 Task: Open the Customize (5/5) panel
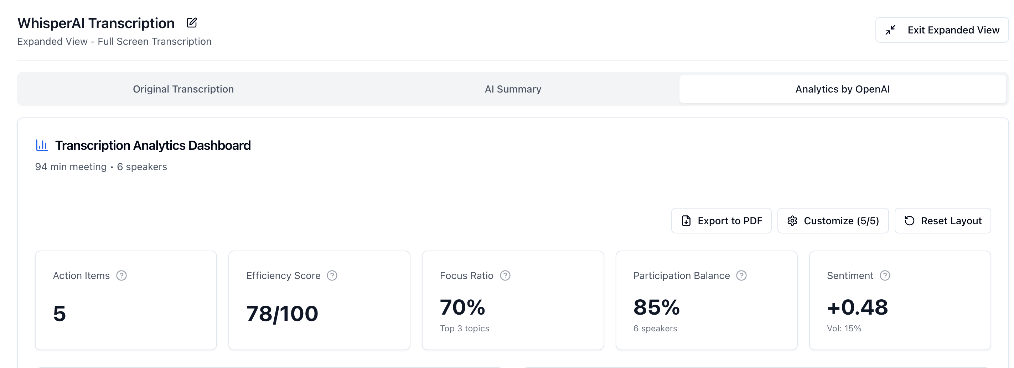coord(833,221)
